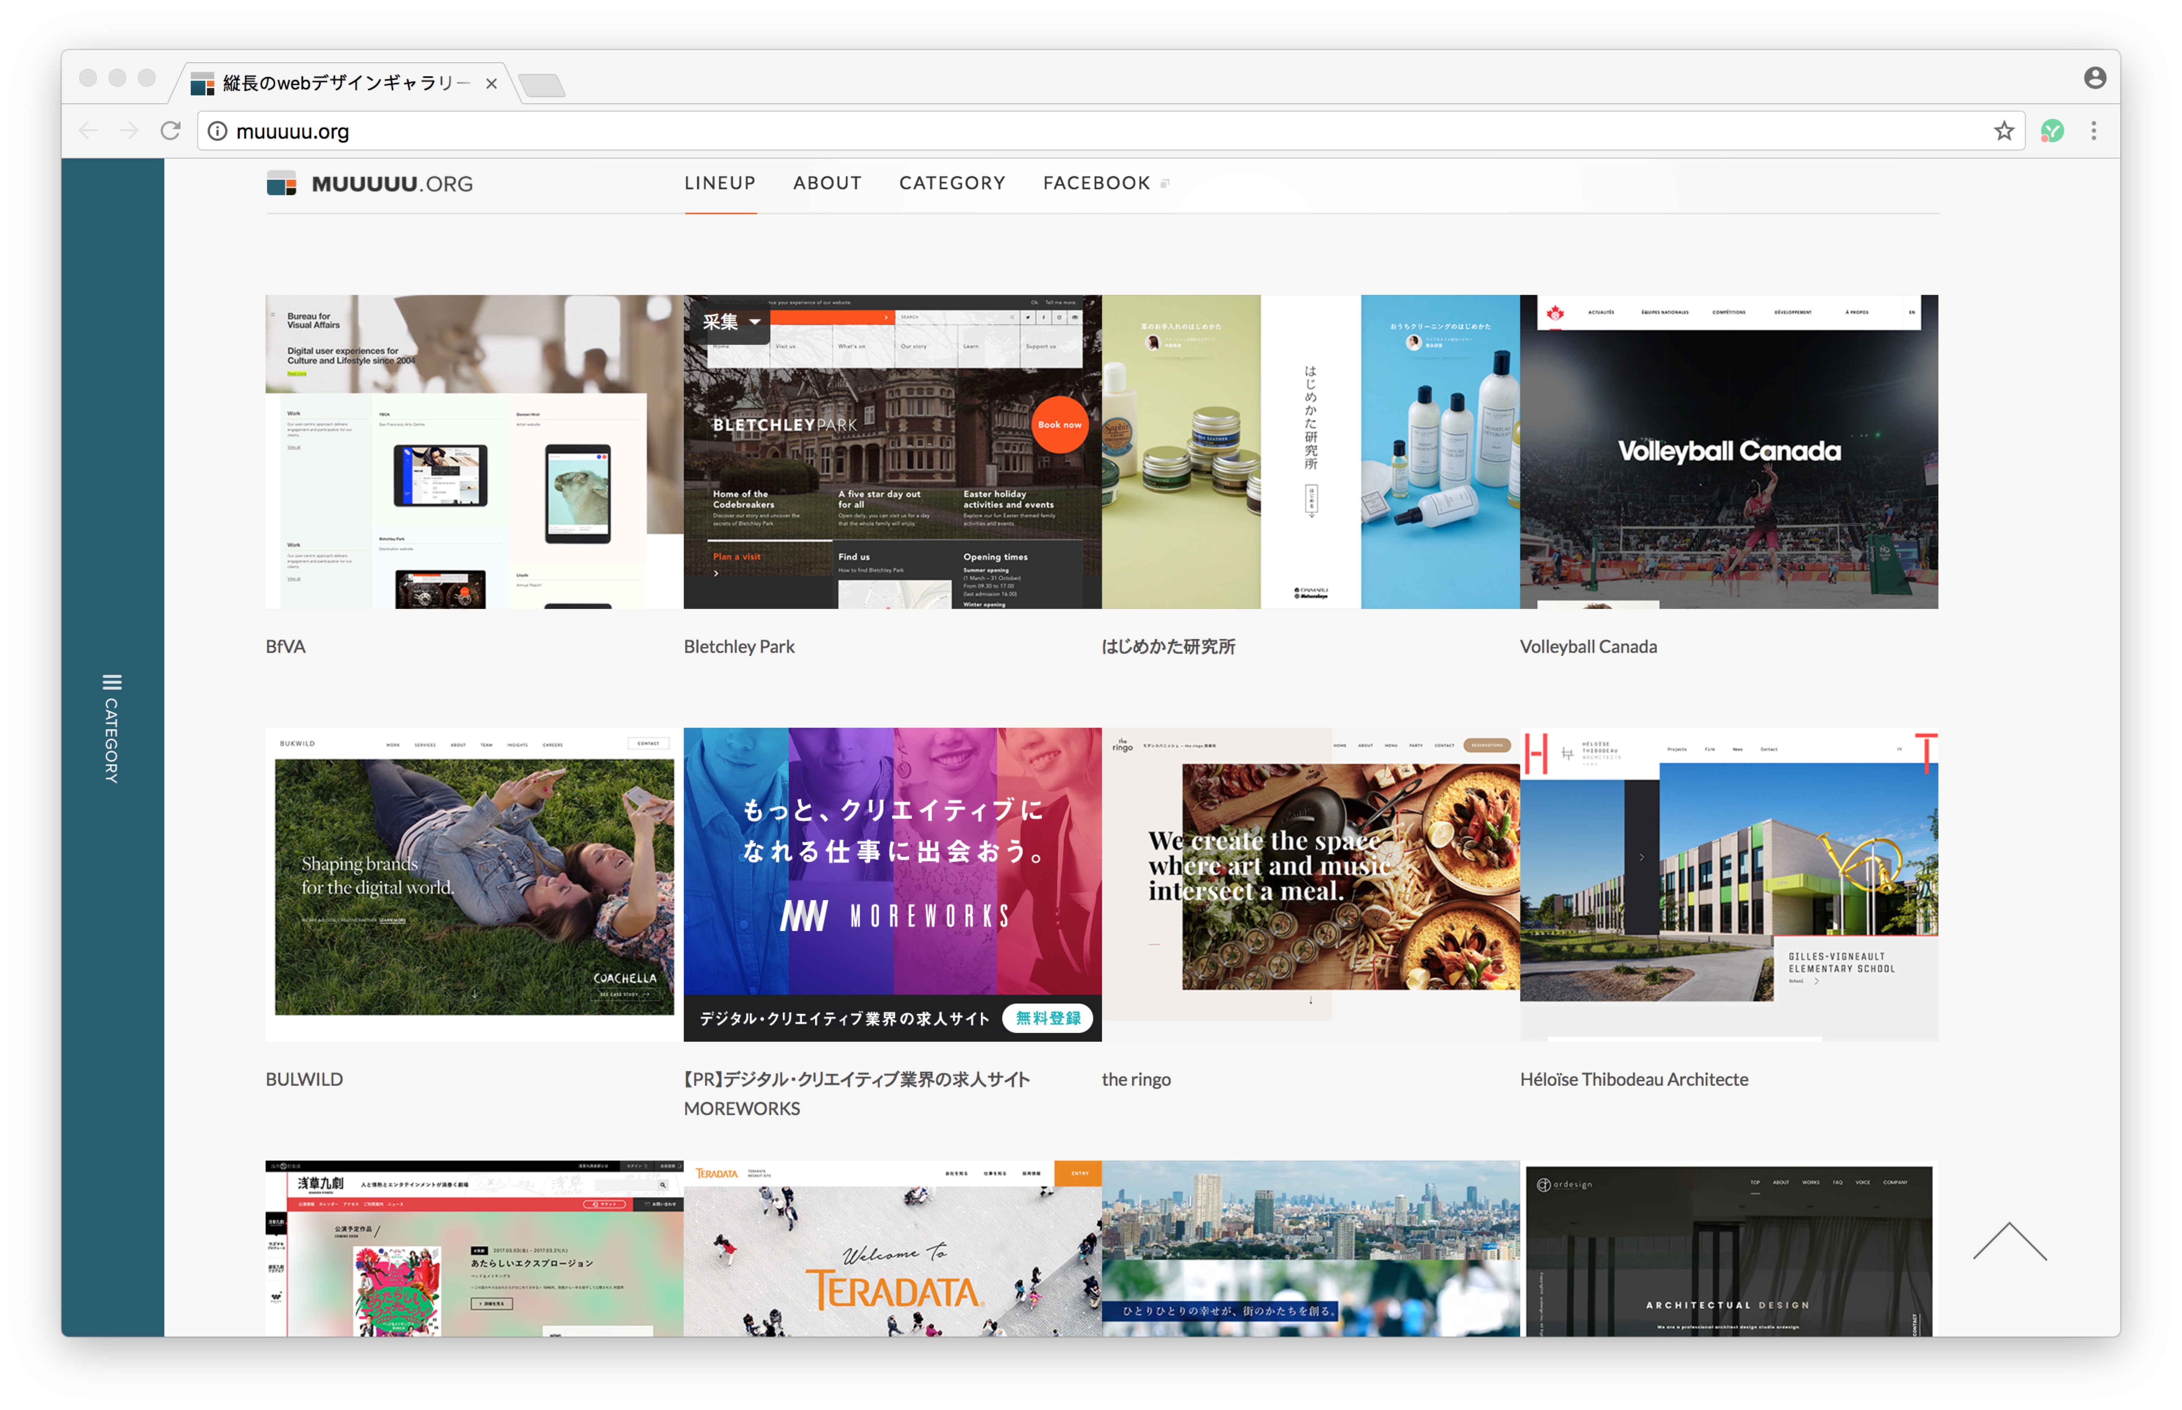Click the Bletchley Park title link
This screenshot has height=1410, width=2182.
pos(739,646)
